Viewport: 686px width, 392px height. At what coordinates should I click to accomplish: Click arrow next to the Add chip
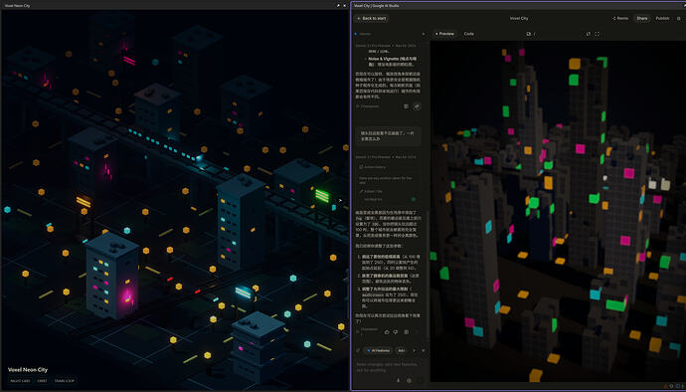[415, 351]
